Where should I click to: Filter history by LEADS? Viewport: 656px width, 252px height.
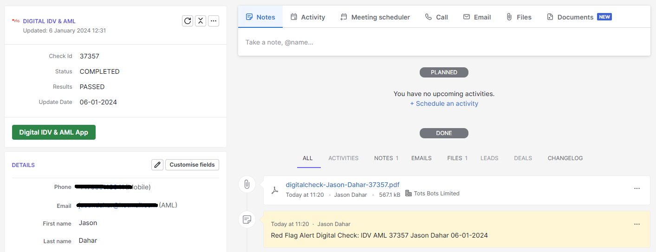pos(489,158)
